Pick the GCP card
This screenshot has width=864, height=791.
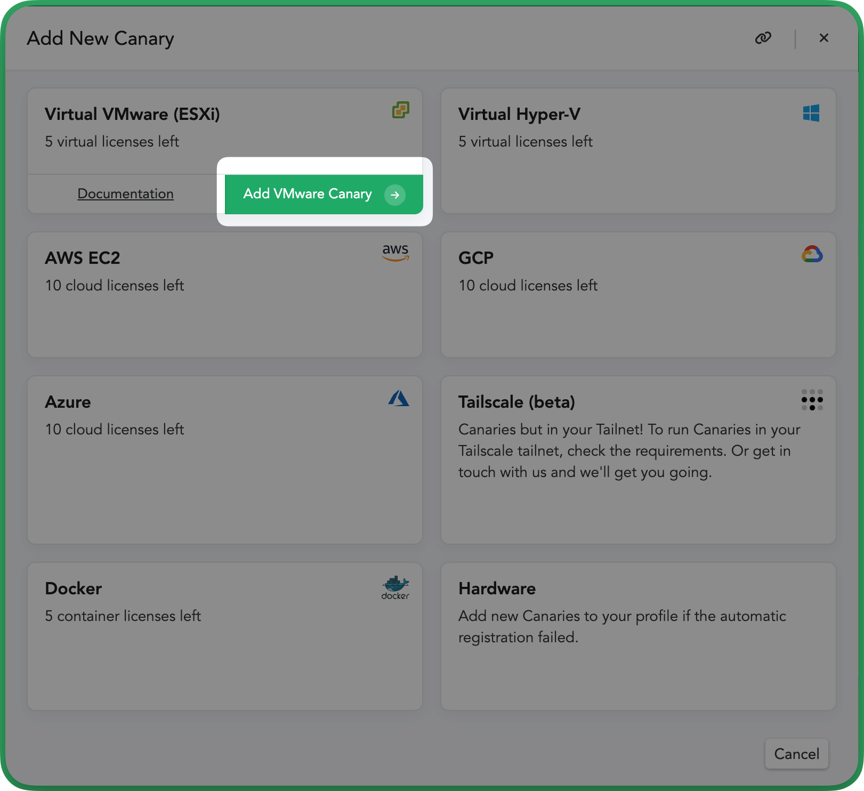(639, 295)
